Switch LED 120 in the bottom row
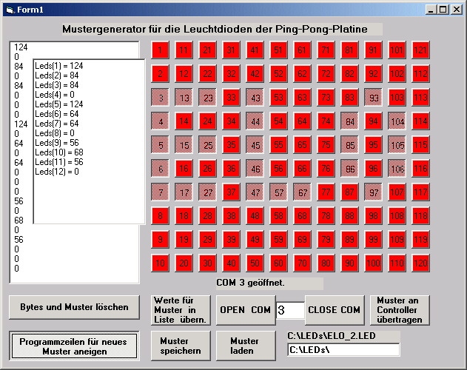467x370 pixels. (420, 263)
